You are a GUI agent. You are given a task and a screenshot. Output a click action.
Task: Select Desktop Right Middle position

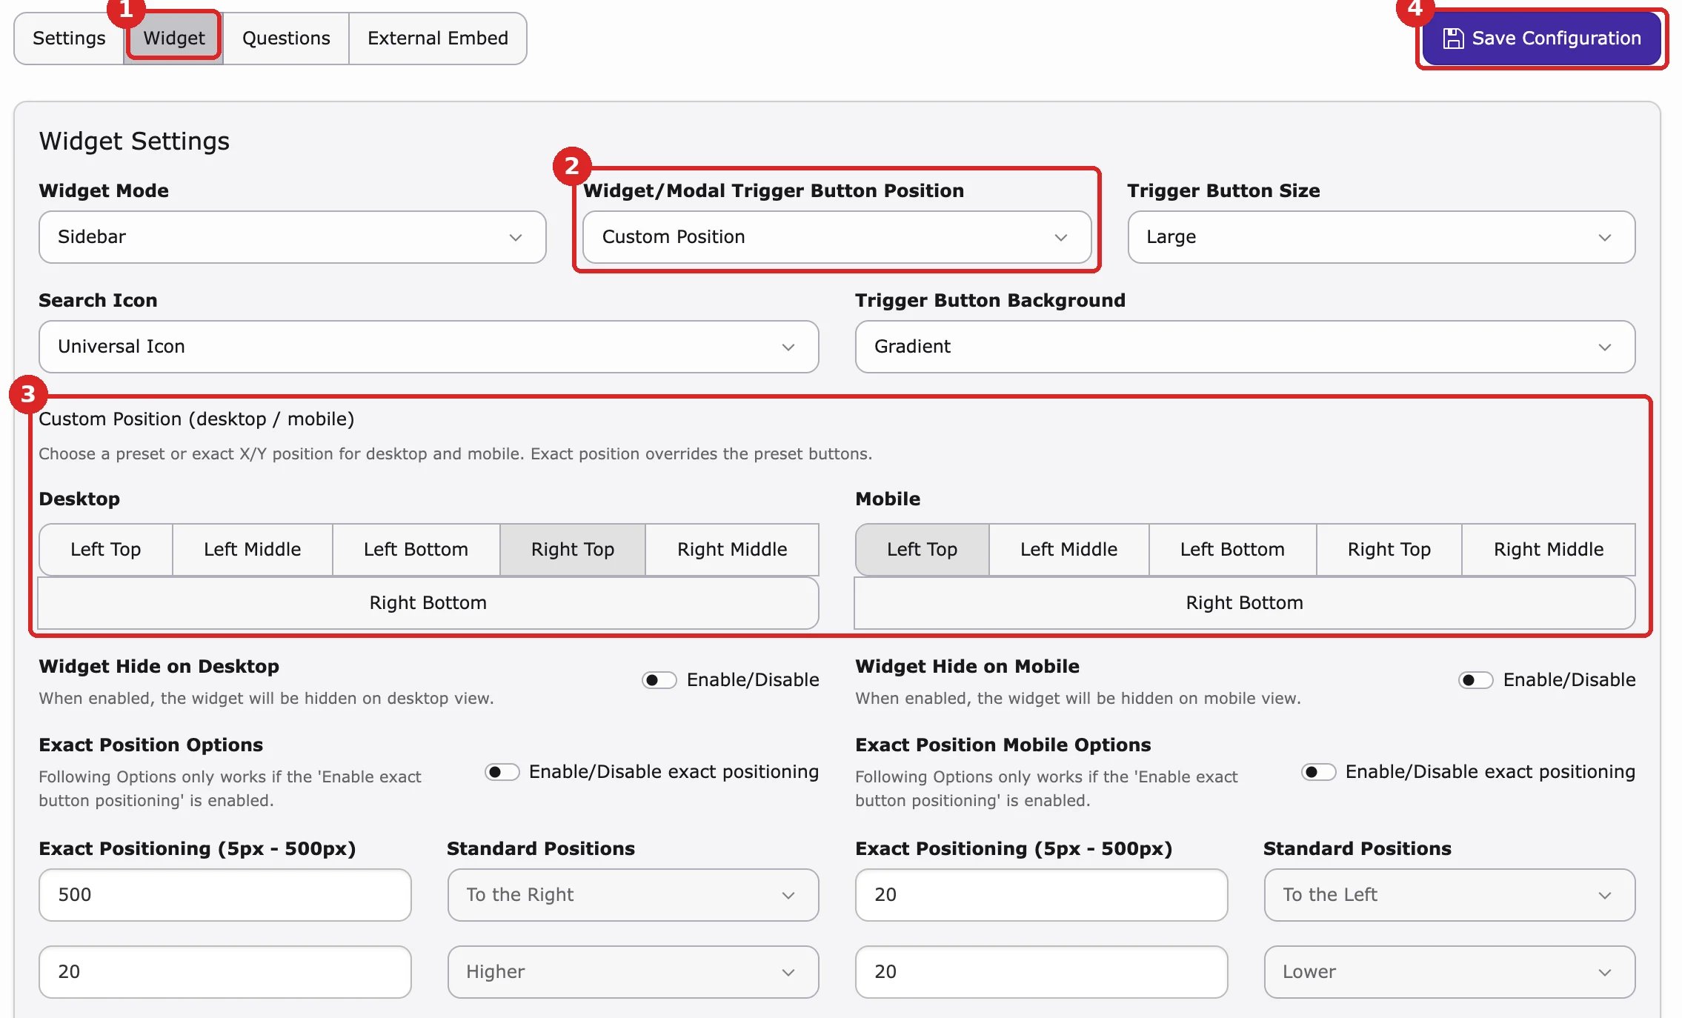click(x=732, y=550)
